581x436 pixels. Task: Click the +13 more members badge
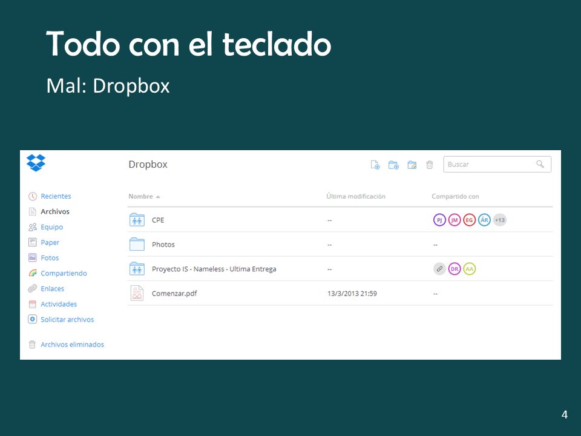click(x=499, y=220)
